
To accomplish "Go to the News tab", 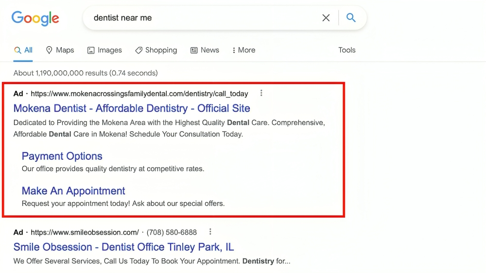I will pos(205,50).
